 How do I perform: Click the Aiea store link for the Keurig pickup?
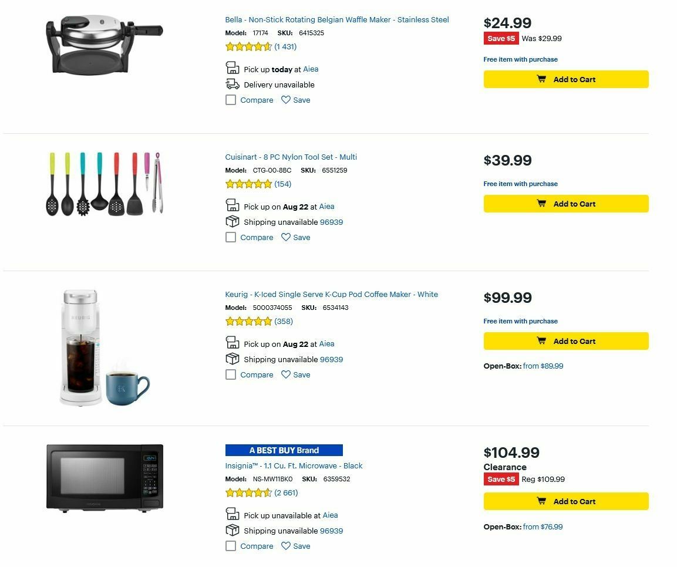tap(326, 343)
